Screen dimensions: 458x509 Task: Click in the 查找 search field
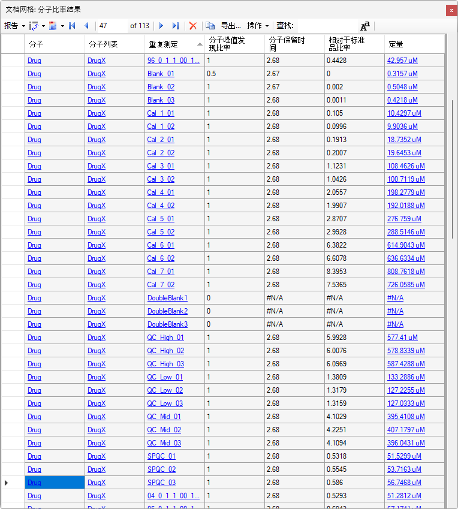tap(327, 26)
